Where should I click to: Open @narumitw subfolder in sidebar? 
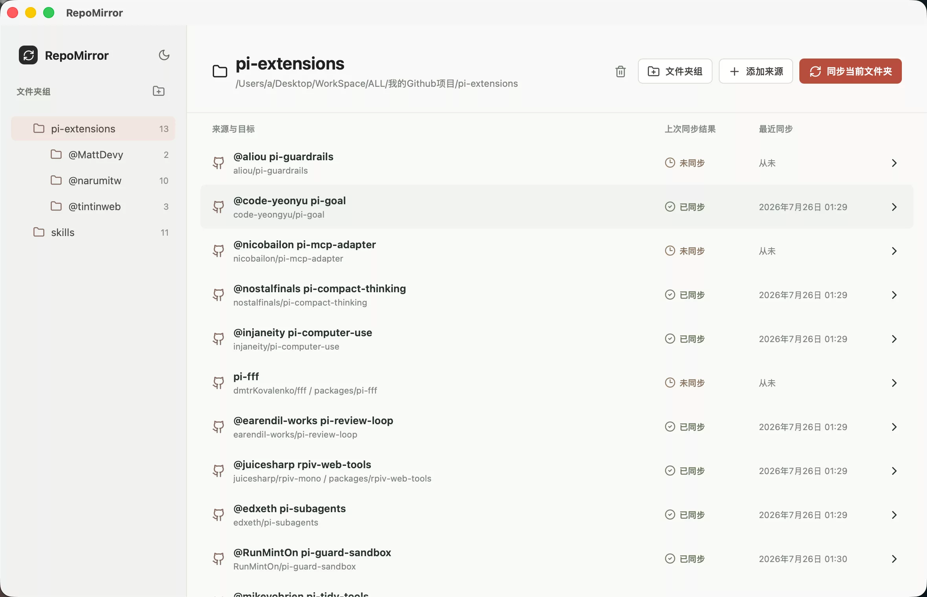(x=93, y=180)
